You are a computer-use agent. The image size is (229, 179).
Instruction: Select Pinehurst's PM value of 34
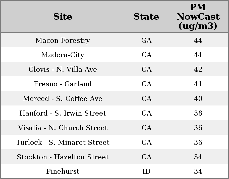click(198, 171)
